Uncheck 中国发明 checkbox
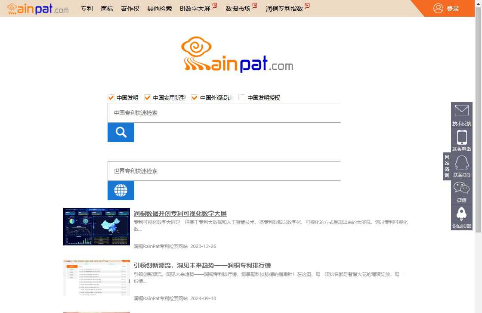The height and width of the screenshot is (313, 482). 111,98
